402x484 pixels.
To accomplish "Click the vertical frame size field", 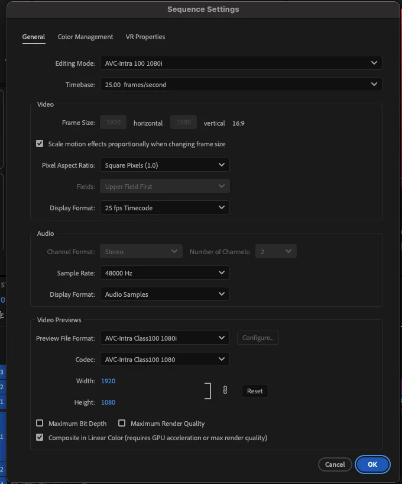I will (184, 122).
